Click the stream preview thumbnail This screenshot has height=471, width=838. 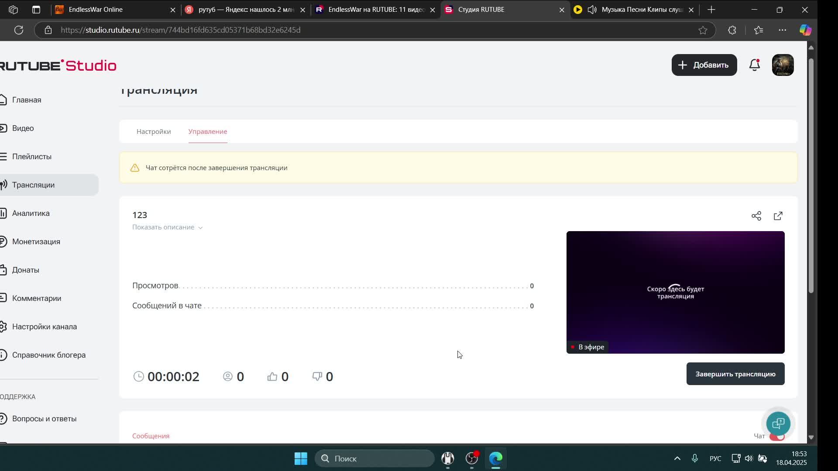coord(675,292)
